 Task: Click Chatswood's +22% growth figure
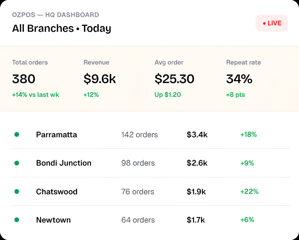pyautogui.click(x=249, y=191)
